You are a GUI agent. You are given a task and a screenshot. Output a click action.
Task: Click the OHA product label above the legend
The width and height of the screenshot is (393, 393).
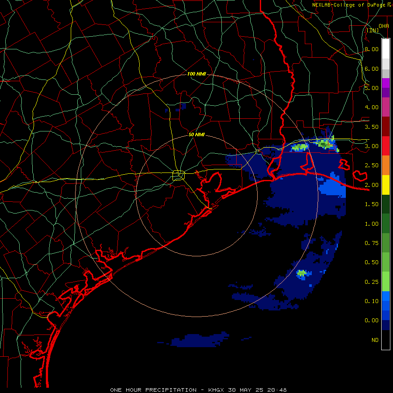pos(384,26)
